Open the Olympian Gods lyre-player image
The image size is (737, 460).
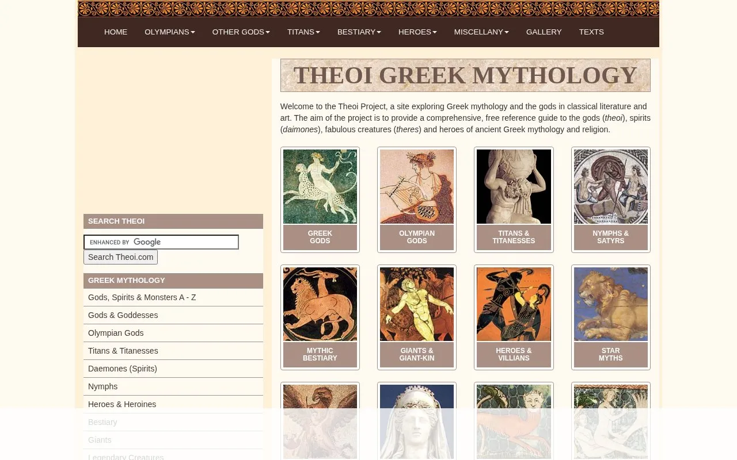coord(417,186)
